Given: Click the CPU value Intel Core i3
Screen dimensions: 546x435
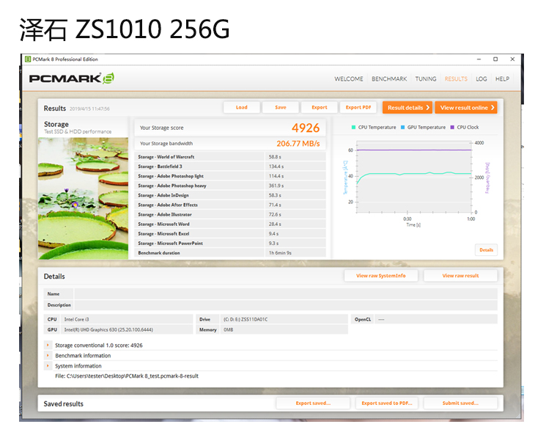Looking at the screenshot, I should click(77, 319).
